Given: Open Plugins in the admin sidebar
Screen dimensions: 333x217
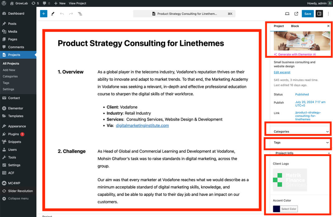Looking at the screenshot, I should (x=13, y=134).
